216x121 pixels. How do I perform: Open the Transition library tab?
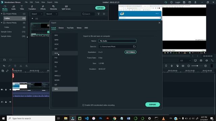coord(32,7)
